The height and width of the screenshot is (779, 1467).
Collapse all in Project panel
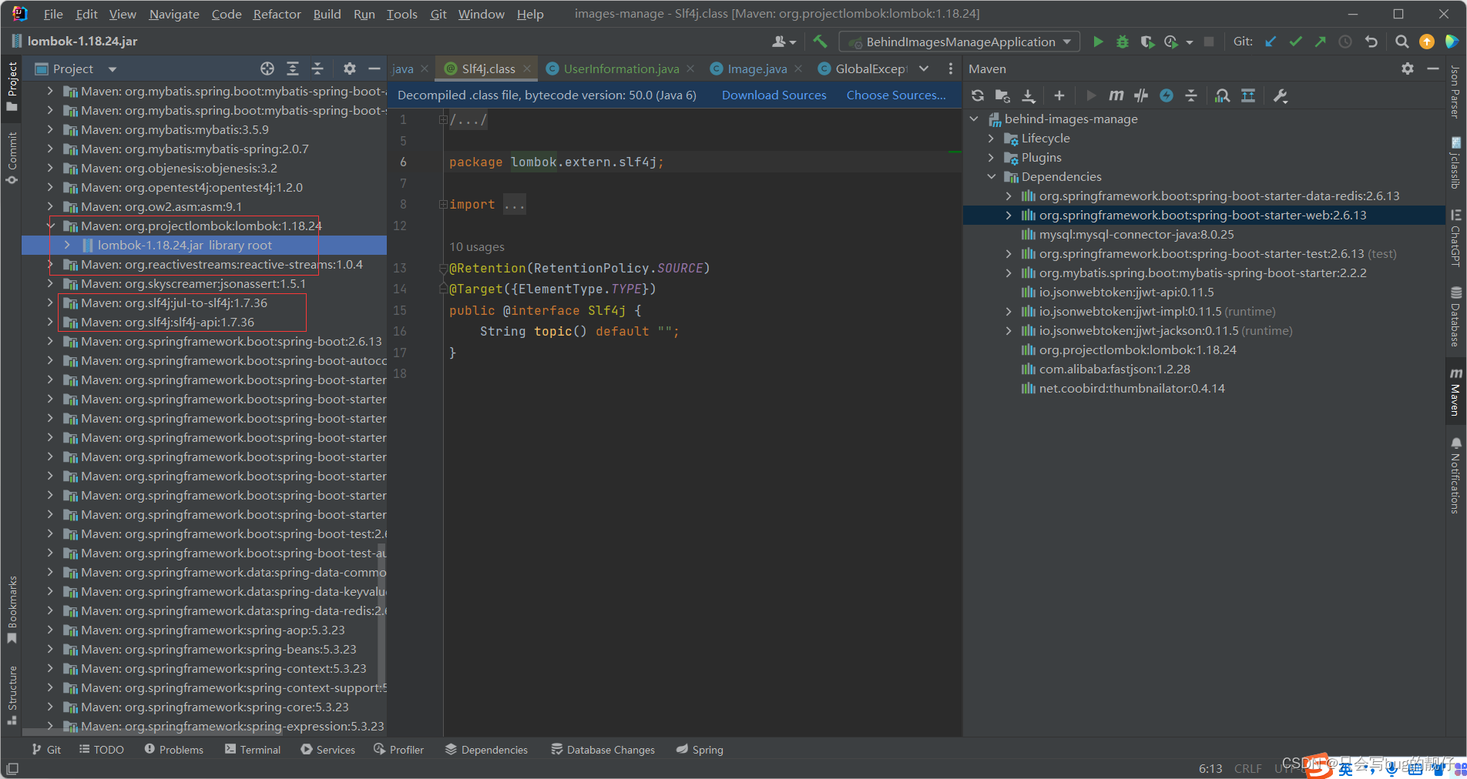317,69
